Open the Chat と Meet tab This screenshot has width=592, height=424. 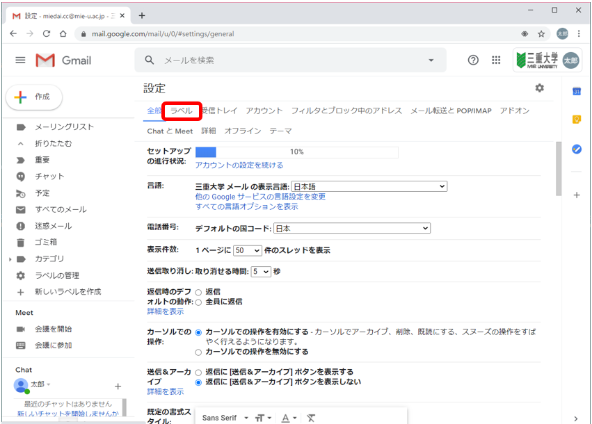point(170,131)
